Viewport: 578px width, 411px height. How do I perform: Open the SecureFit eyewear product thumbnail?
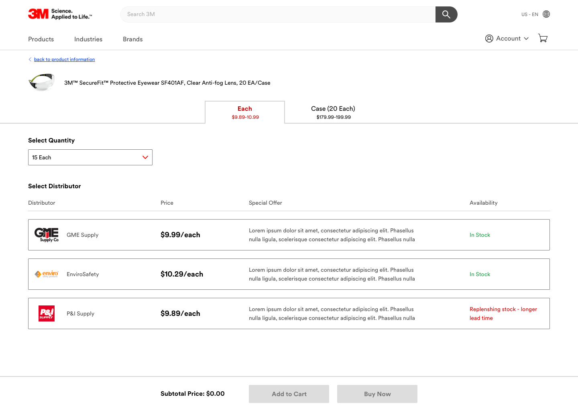tap(42, 82)
